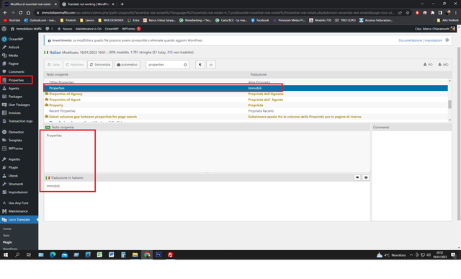Screen dimensions: 461x279
Task: Click the Ripristina revert button
Action: coord(75,64)
